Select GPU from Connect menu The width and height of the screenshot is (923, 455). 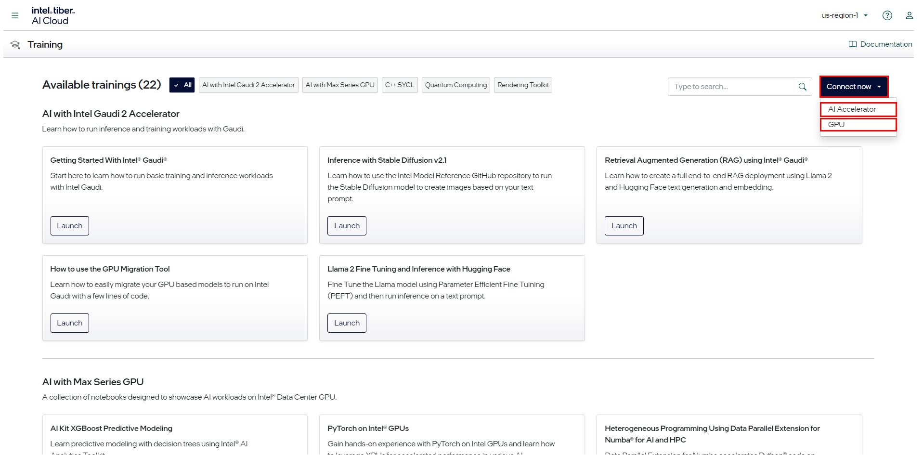coord(858,125)
